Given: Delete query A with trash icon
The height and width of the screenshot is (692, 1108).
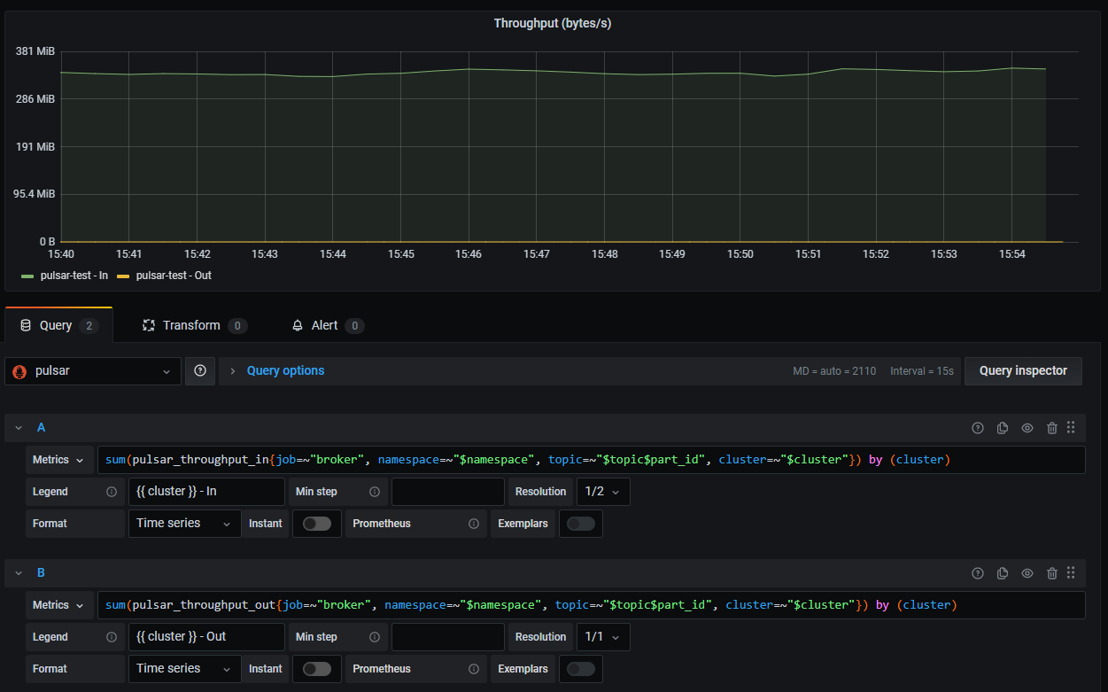Looking at the screenshot, I should [x=1052, y=428].
